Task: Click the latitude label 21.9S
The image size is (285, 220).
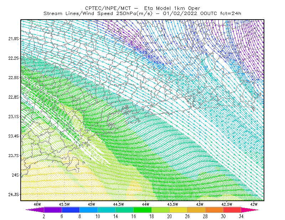Action: [14, 38]
